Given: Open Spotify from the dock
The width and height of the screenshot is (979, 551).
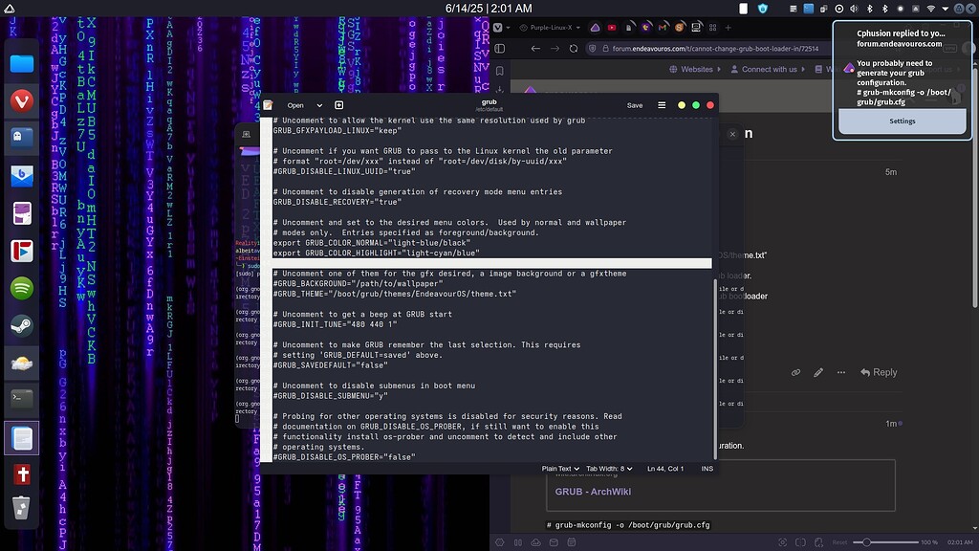Looking at the screenshot, I should click(21, 287).
